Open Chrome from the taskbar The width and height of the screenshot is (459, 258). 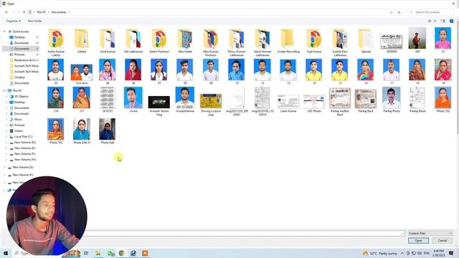click(x=121, y=253)
